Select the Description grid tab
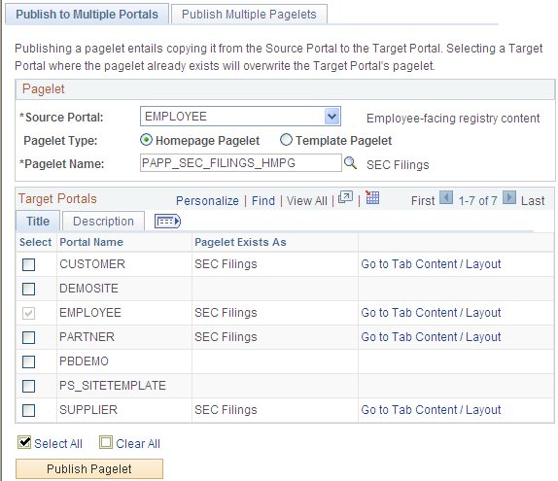 (103, 221)
